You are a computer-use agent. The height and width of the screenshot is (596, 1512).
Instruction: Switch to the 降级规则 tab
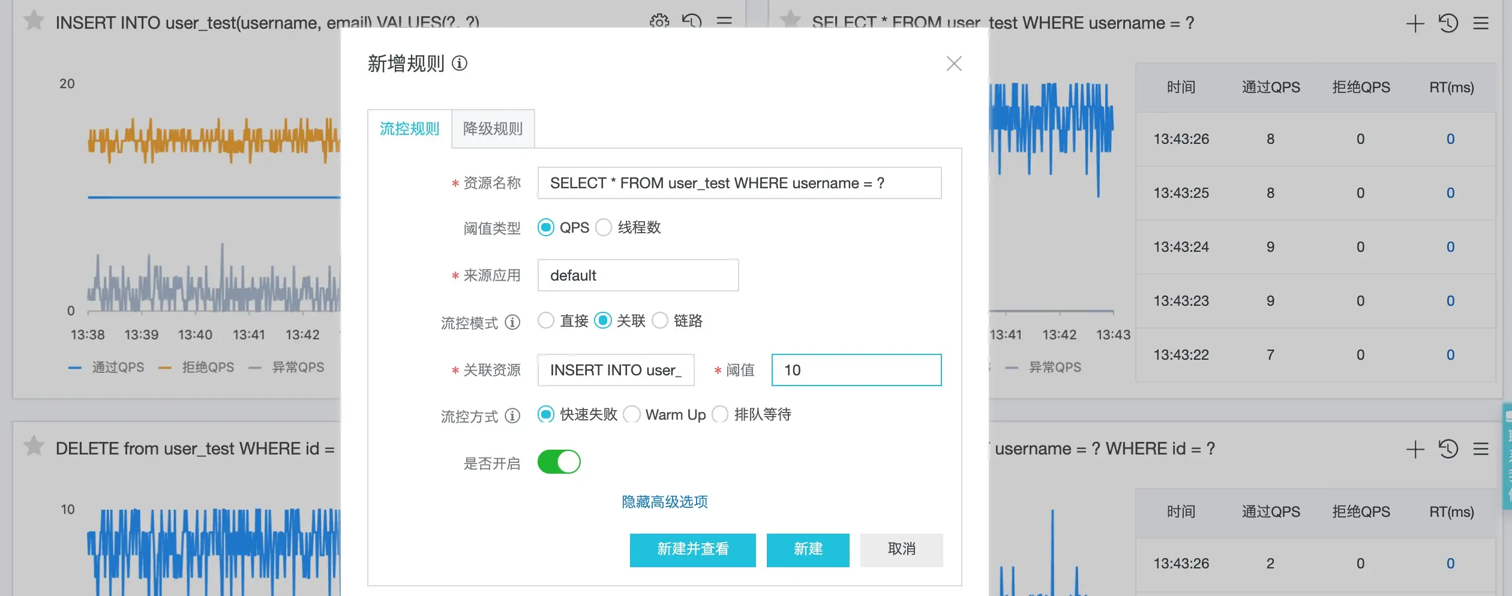click(493, 129)
